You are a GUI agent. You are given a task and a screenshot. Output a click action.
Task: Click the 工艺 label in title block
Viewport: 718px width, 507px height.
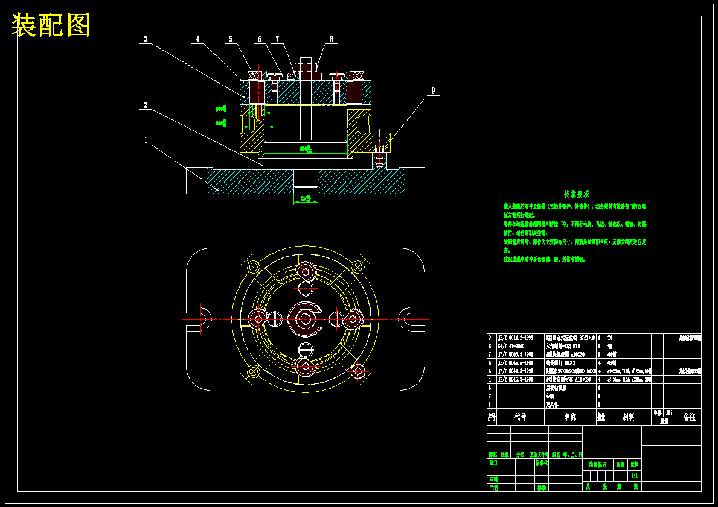493,488
